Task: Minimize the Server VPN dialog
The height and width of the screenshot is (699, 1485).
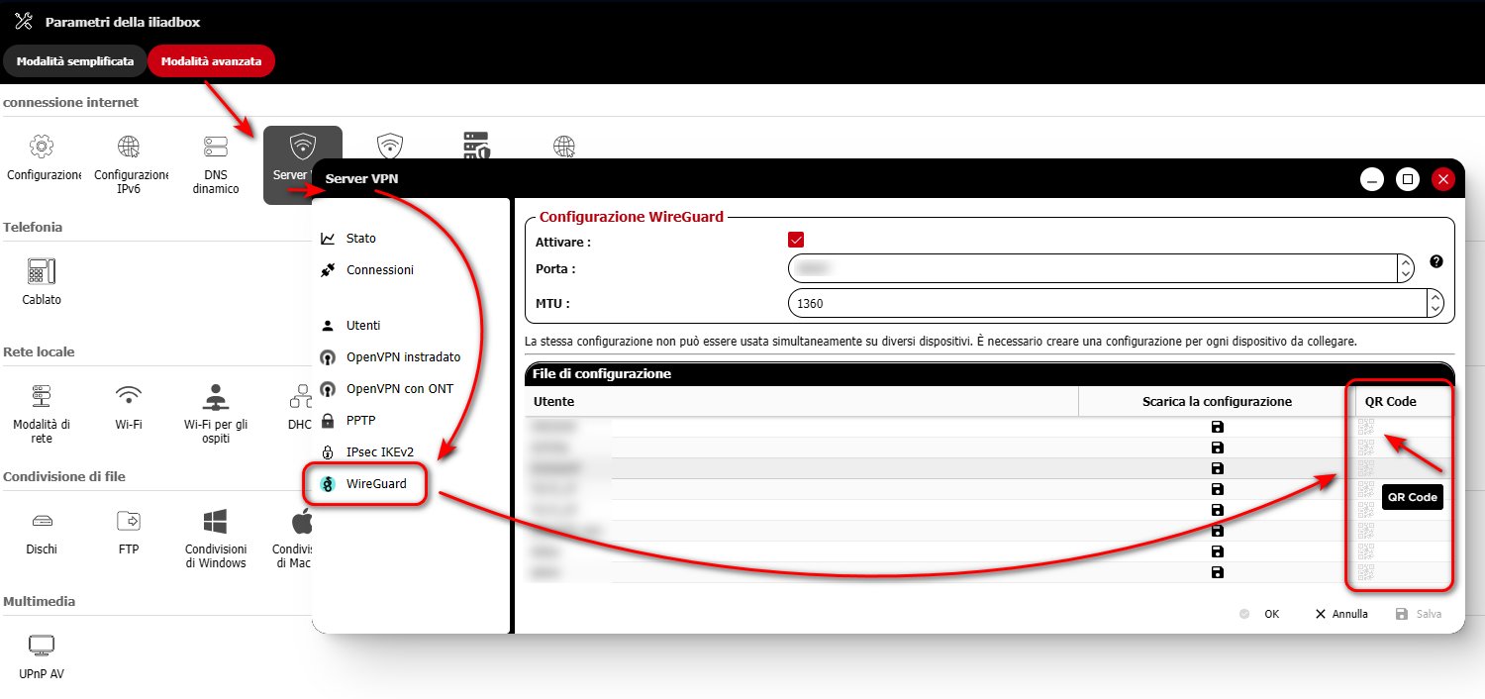Action: pos(1371,179)
